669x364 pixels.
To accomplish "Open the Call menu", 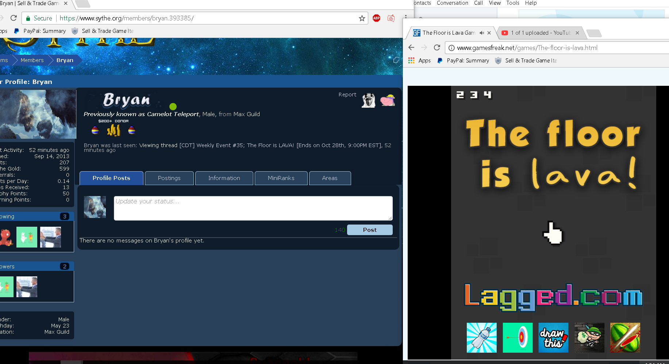I will click(478, 3).
